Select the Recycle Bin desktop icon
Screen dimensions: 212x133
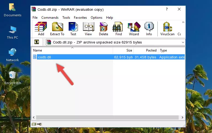pos(13,78)
